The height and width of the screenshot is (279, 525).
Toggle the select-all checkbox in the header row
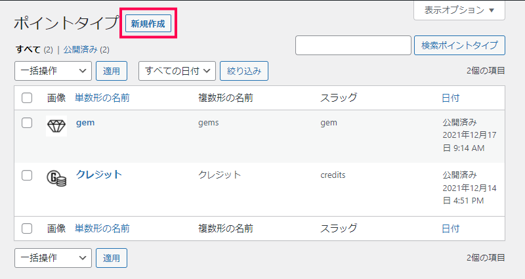pyautogui.click(x=27, y=98)
